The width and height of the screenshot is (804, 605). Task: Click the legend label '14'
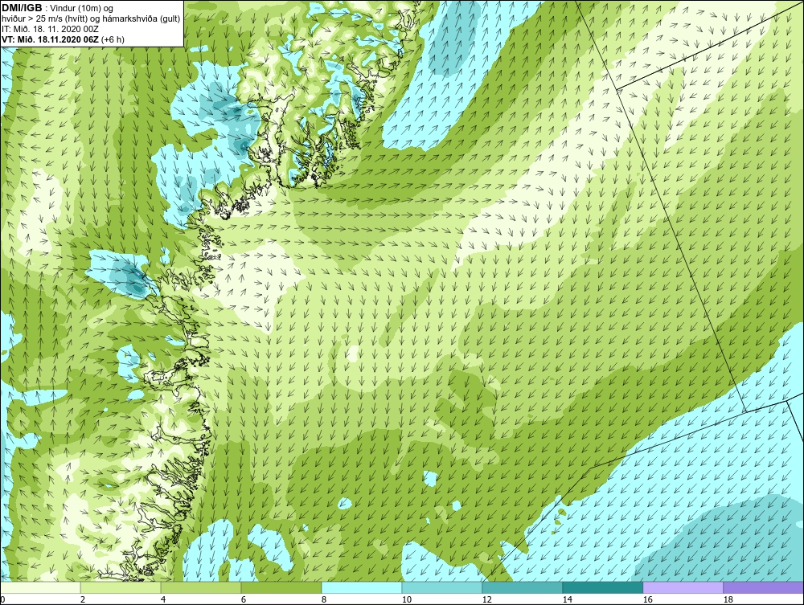click(567, 599)
